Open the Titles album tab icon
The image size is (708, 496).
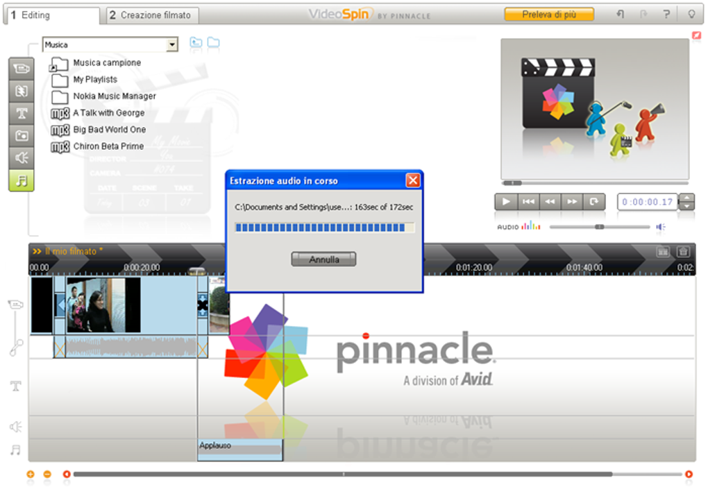pyautogui.click(x=22, y=113)
